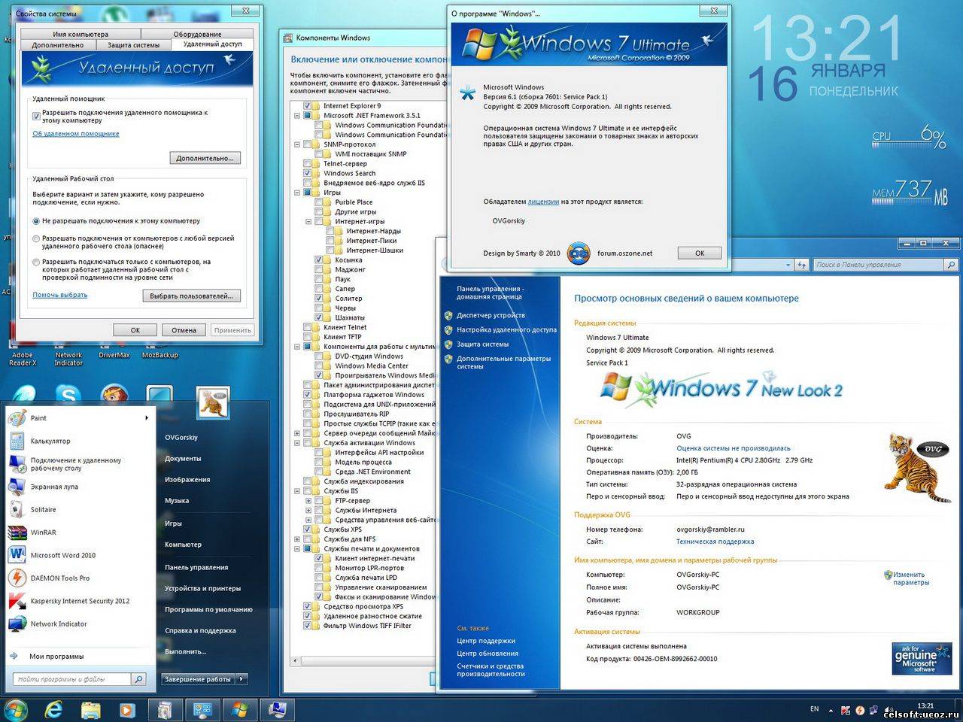Open Kaspersky Internet Security 2012
The height and width of the screenshot is (722, 963).
tap(79, 601)
